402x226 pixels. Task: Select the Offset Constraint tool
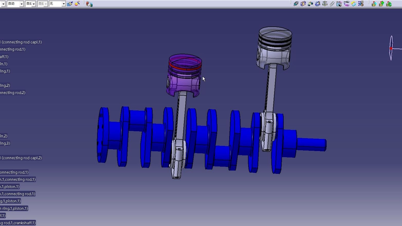(x=310, y=4)
